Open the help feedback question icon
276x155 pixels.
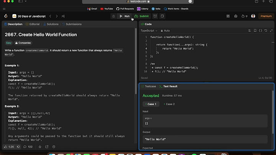coord(54,147)
